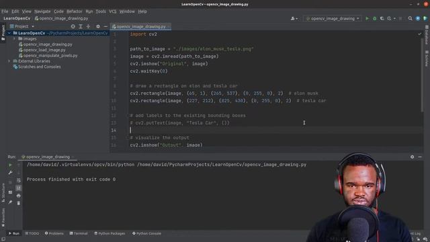Click the LearnOpenCv breadcrumb in navigation bar

pos(17,18)
